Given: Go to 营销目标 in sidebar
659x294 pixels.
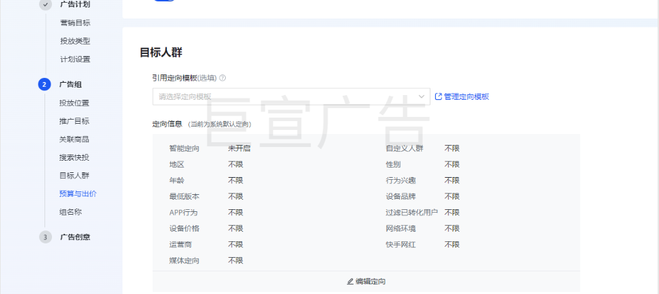Looking at the screenshot, I should pyautogui.click(x=75, y=23).
